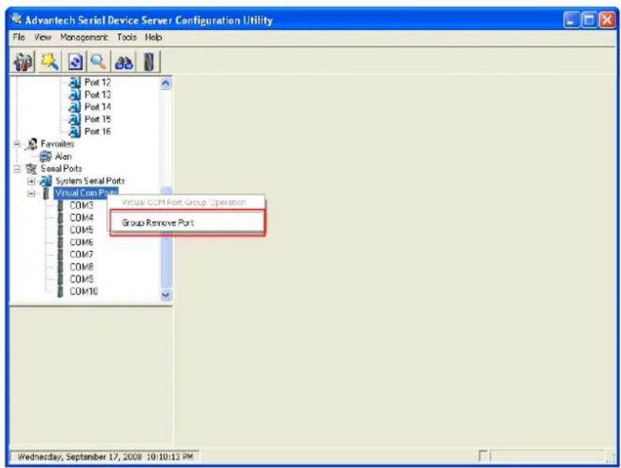
Task: Click the COM7 port icon
Action: pos(60,255)
